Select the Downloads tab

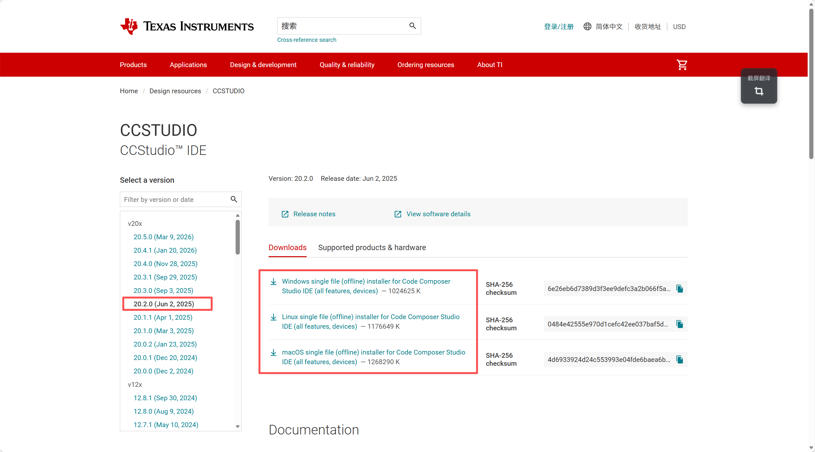coord(287,248)
